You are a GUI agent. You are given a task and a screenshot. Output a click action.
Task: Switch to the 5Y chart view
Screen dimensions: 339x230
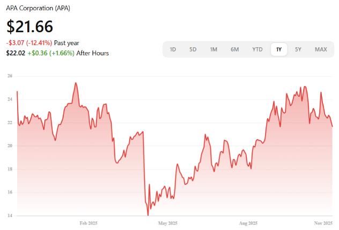[298, 49]
